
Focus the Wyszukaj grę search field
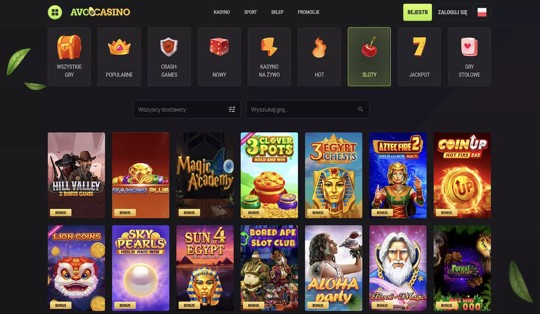click(x=308, y=109)
